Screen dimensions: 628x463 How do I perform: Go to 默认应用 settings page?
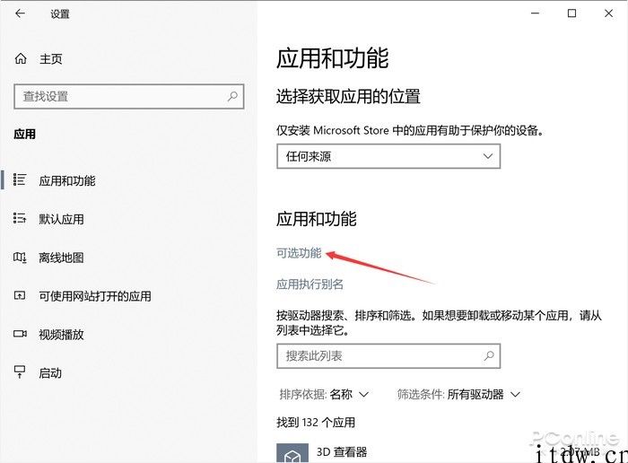click(x=61, y=219)
